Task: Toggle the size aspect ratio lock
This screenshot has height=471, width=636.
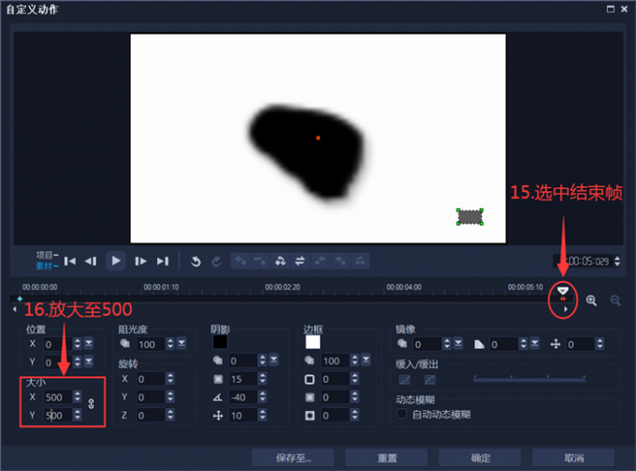Action: [91, 404]
